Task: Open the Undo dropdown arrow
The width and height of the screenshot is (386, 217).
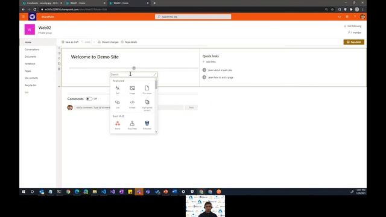Action: (x=94, y=42)
